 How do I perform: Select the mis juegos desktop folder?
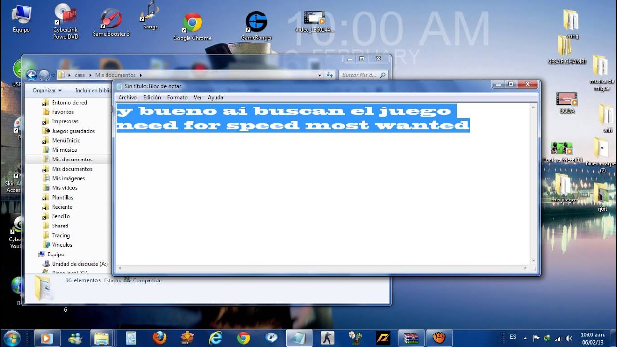[564, 188]
